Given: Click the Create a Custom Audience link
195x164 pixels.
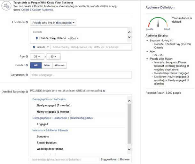Looking at the screenshot, I should (37, 10).
